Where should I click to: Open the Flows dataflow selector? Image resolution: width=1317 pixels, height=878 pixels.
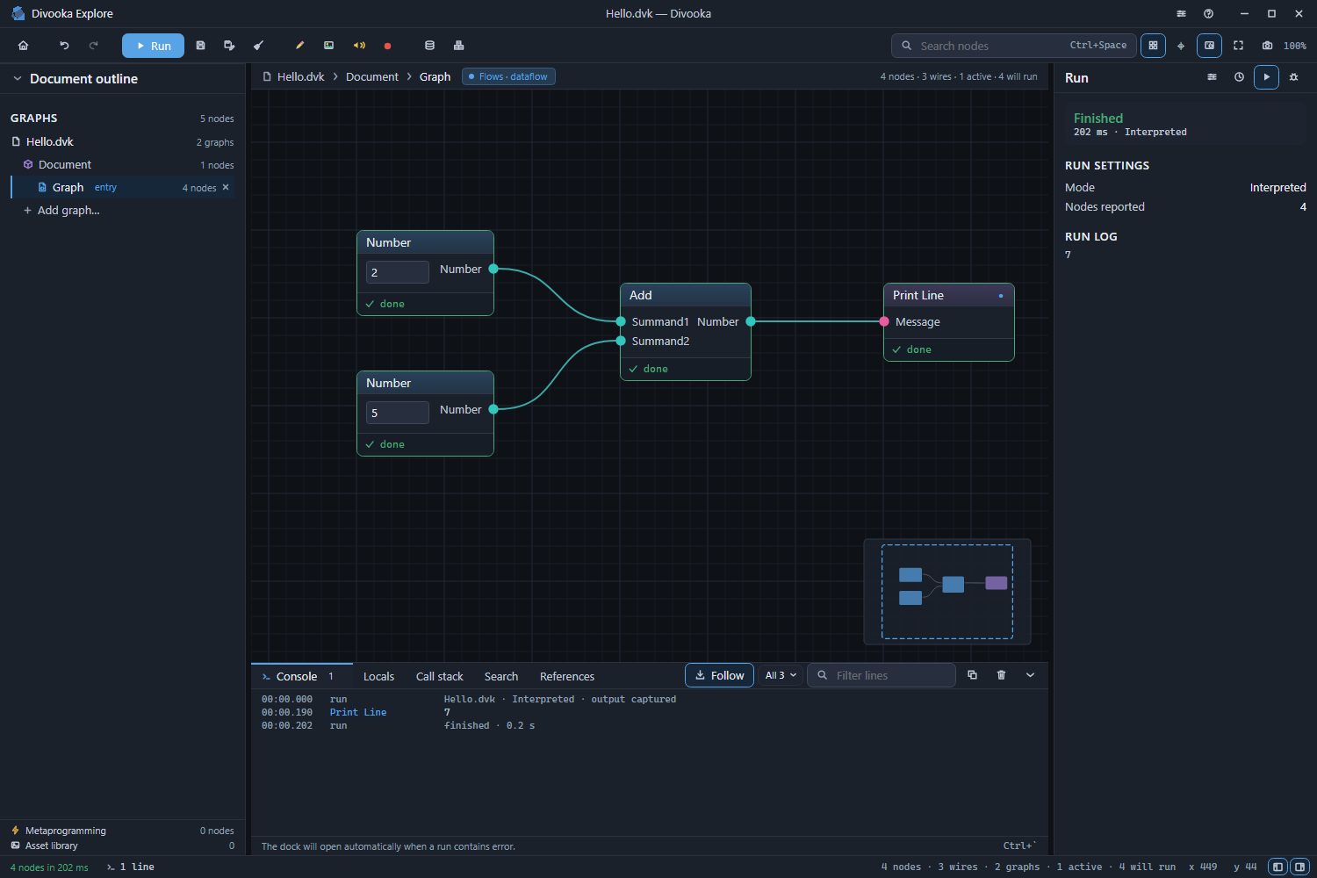point(508,76)
